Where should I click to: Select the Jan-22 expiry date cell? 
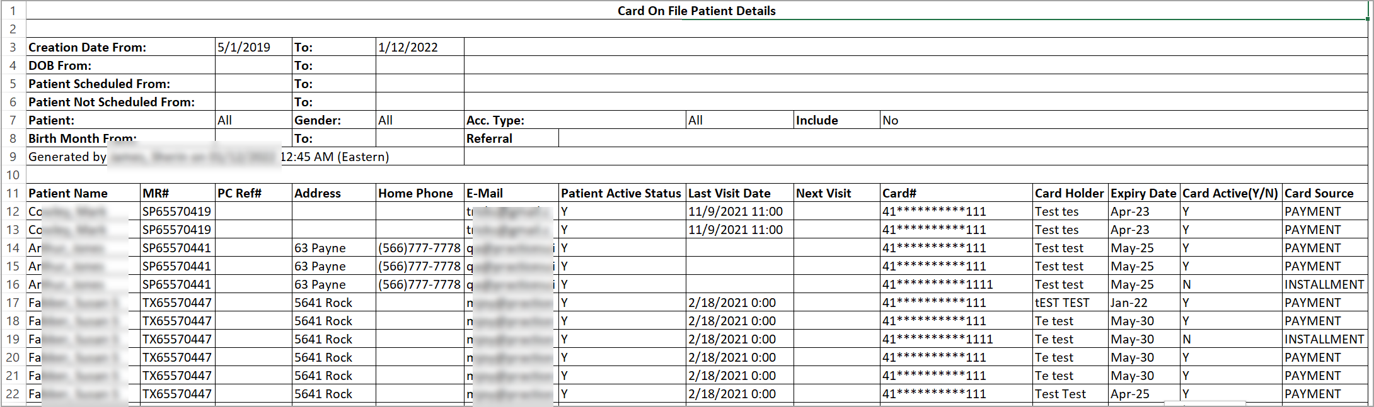tap(1129, 303)
